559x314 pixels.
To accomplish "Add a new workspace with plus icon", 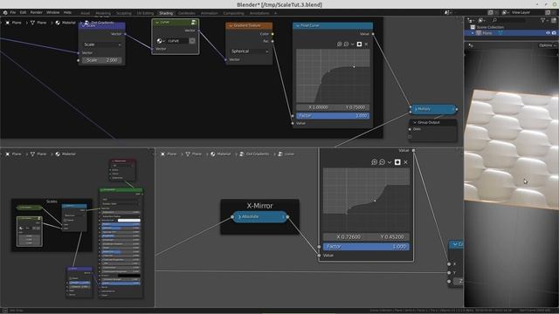I will click(x=275, y=13).
